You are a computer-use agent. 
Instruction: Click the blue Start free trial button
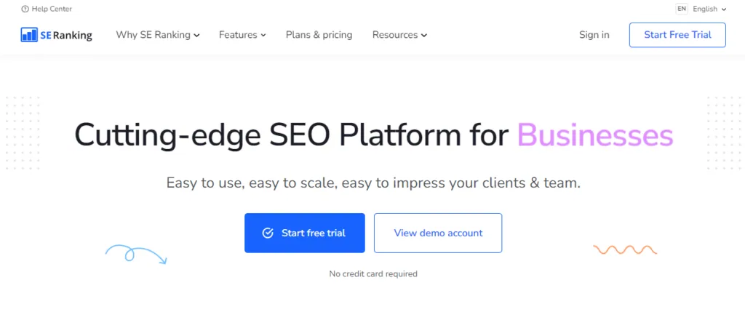305,233
